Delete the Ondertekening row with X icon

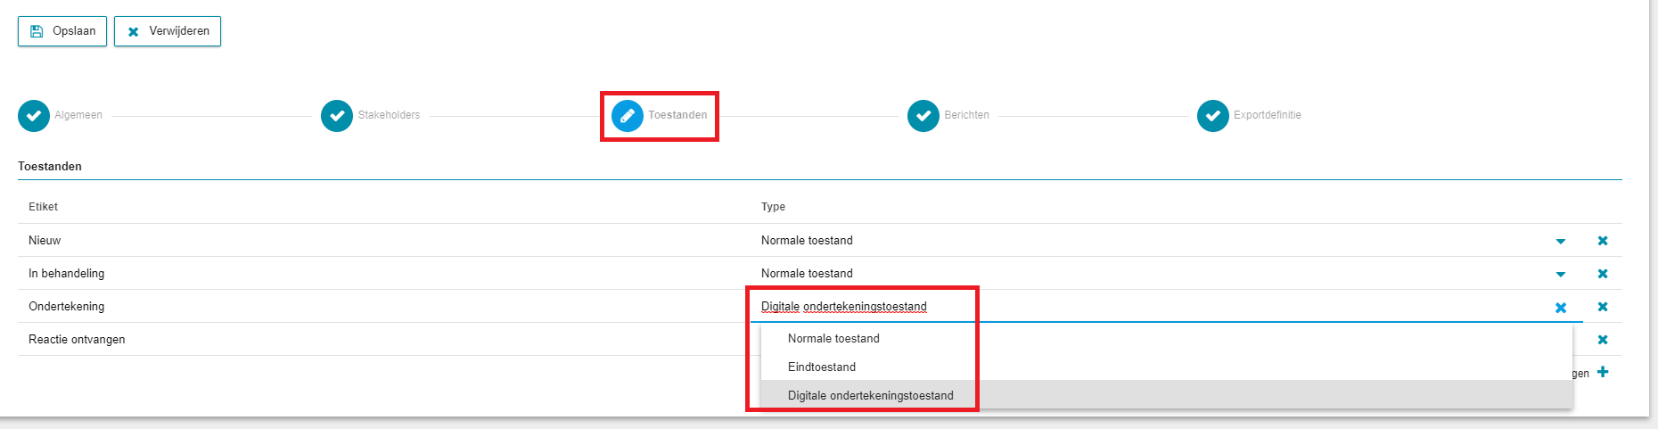pyautogui.click(x=1603, y=307)
